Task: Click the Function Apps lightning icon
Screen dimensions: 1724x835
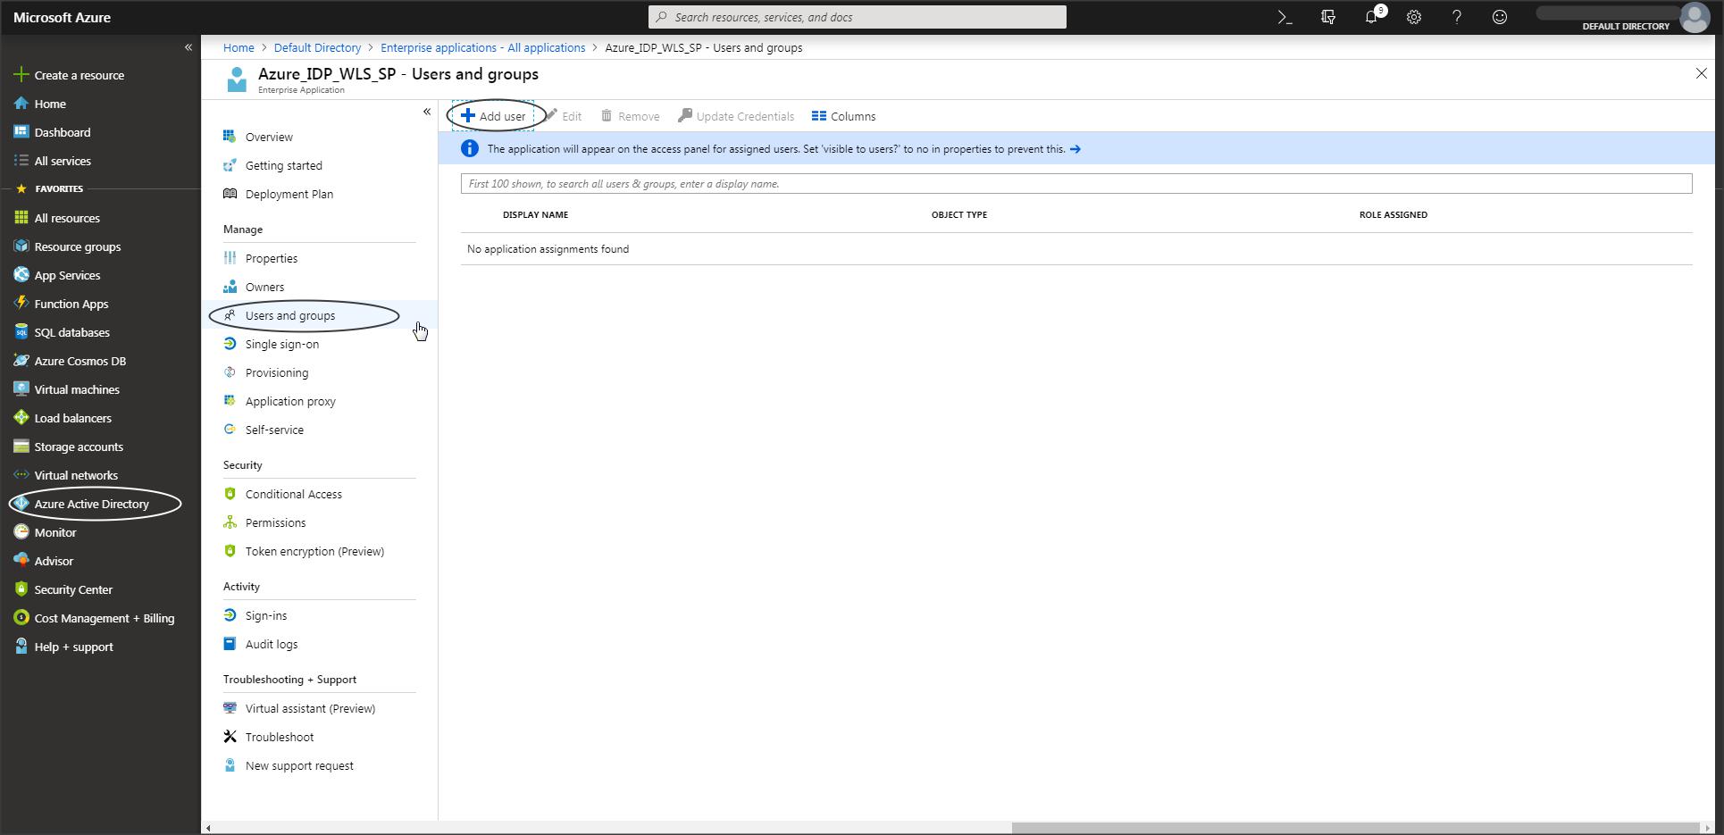Action: tap(21, 304)
